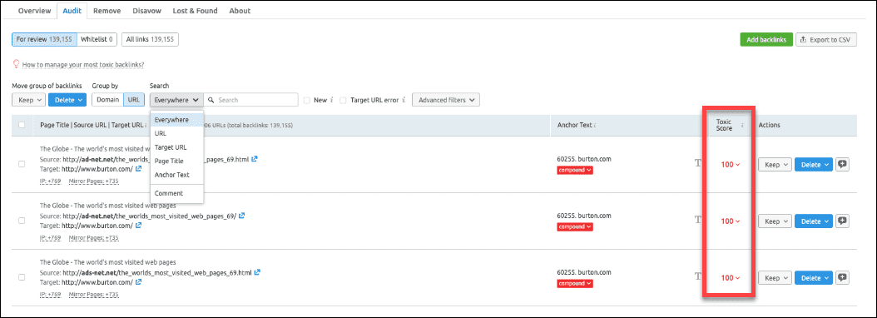Expand toxic score 100 in second row
This screenshot has height=318, width=877.
coord(731,221)
